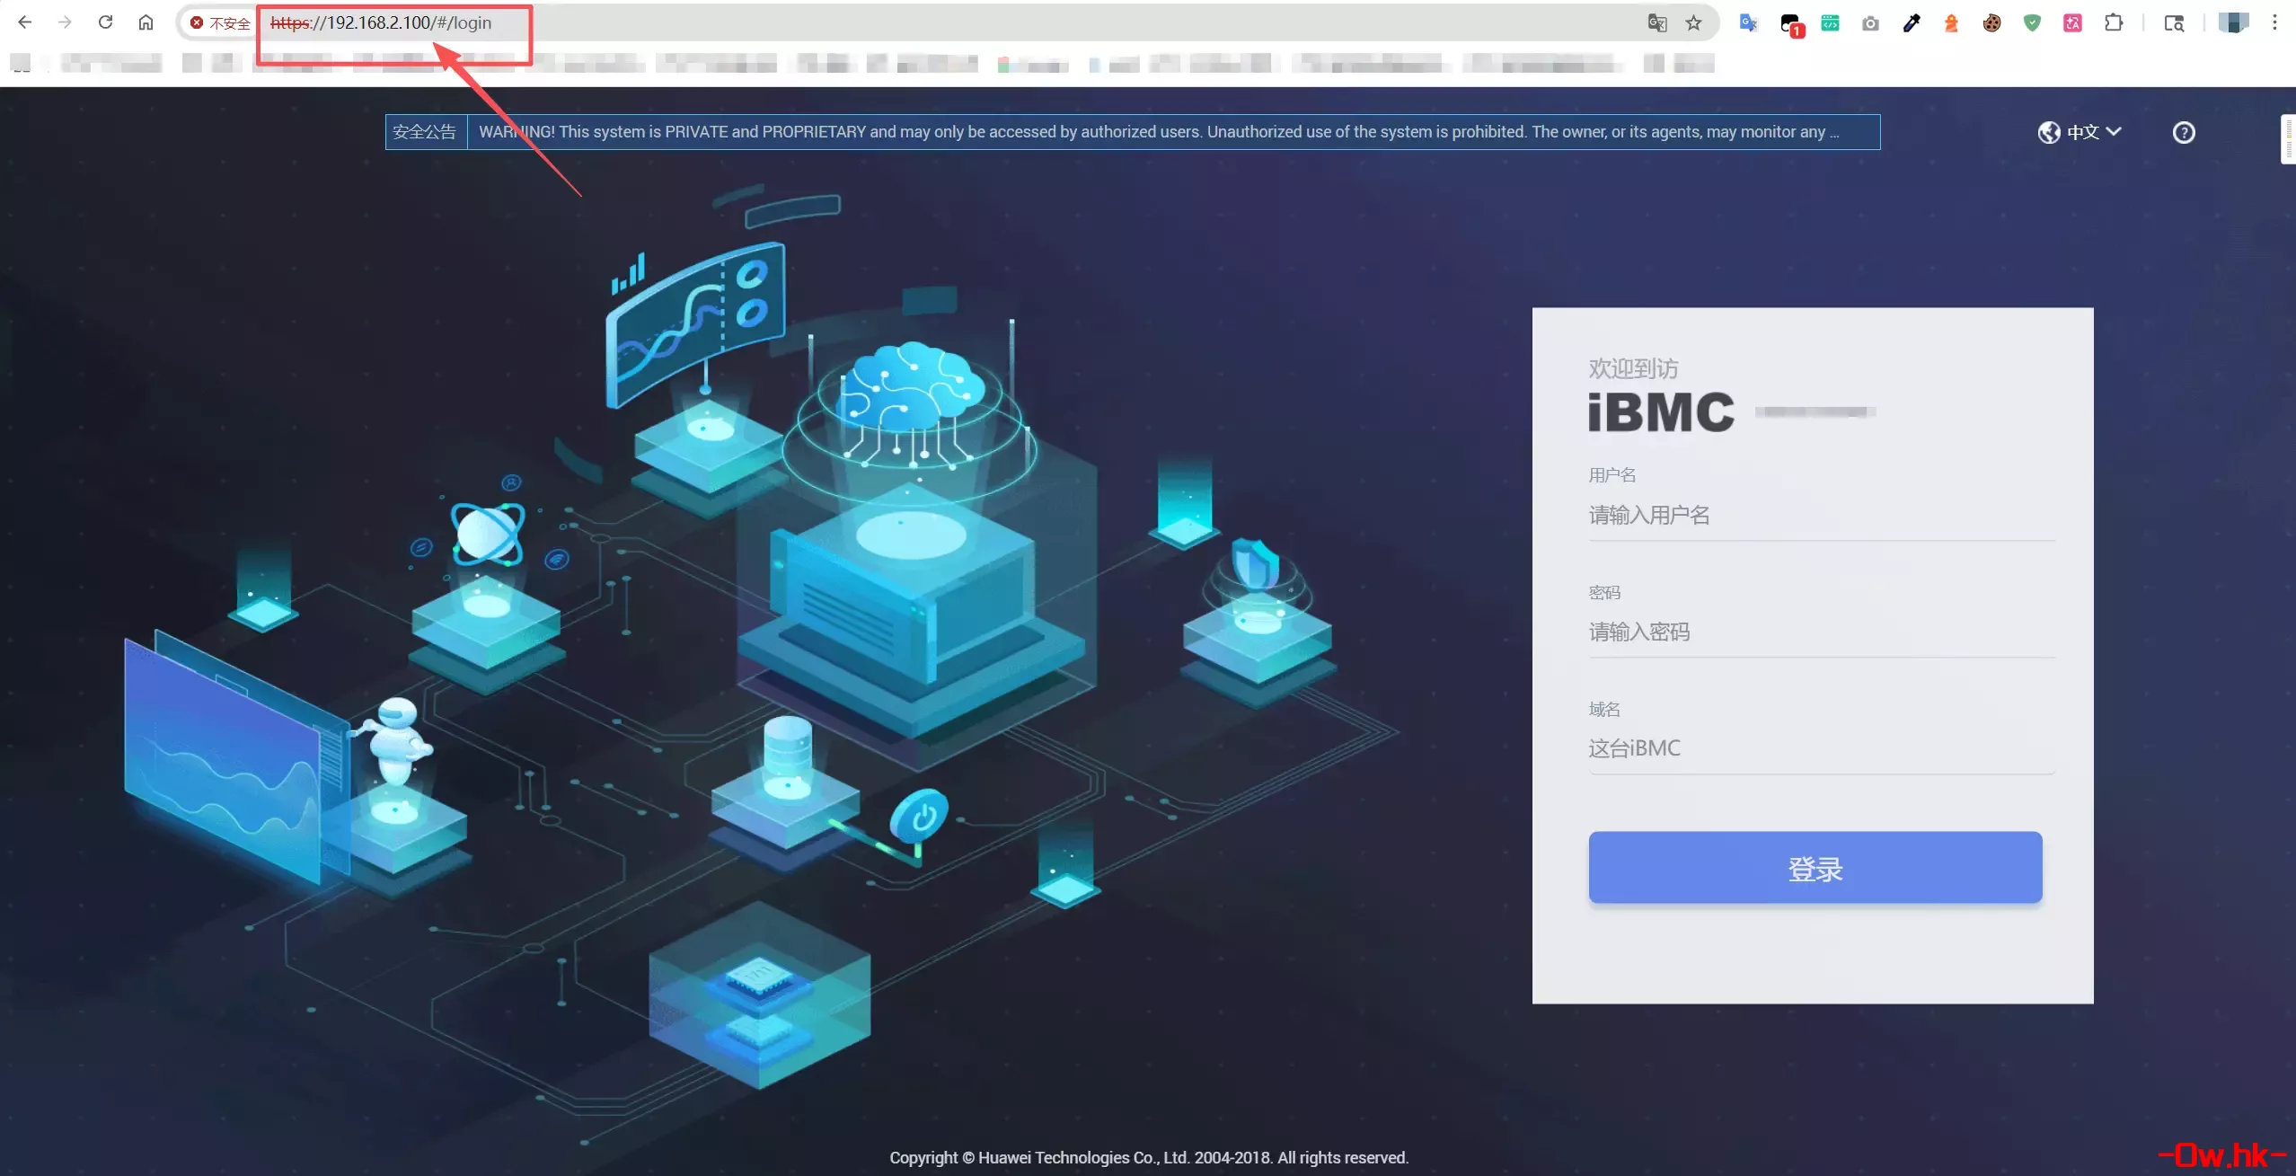
Task: Open the browser home page
Action: point(146,22)
